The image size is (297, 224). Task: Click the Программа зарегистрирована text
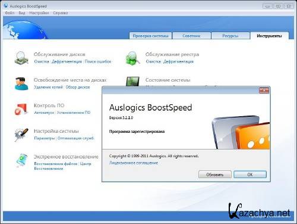pyautogui.click(x=137, y=132)
